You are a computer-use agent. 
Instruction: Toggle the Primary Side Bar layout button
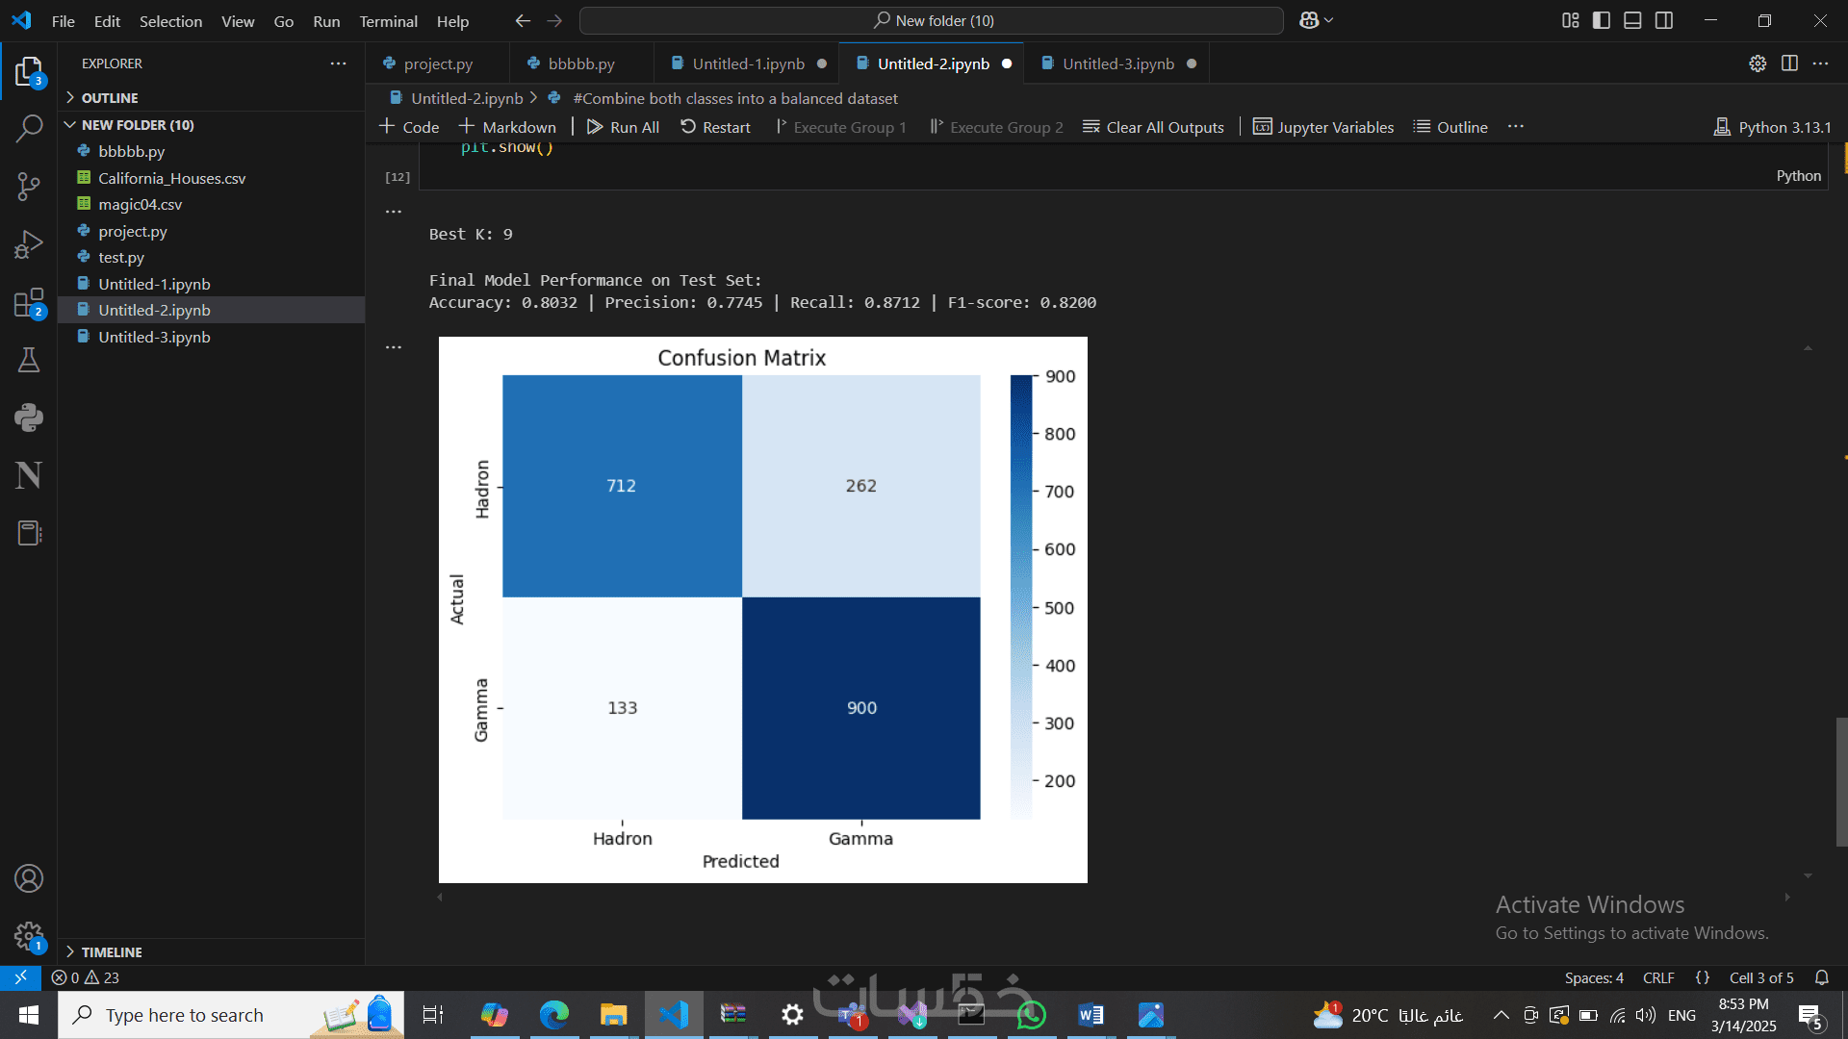[1602, 20]
